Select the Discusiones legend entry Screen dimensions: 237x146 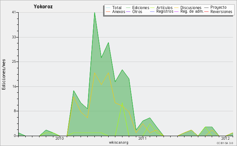(191, 7)
